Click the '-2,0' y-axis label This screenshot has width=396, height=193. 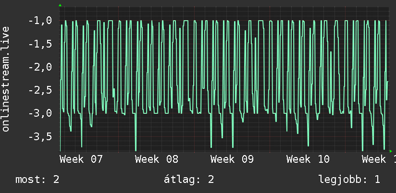pyautogui.click(x=40, y=67)
